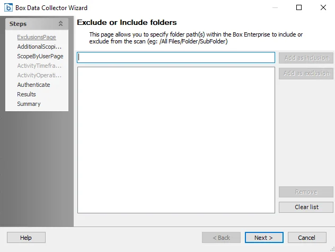The width and height of the screenshot is (335, 252).
Task: Cancel the Box Data Collector Wizard
Action: pyautogui.click(x=307, y=238)
